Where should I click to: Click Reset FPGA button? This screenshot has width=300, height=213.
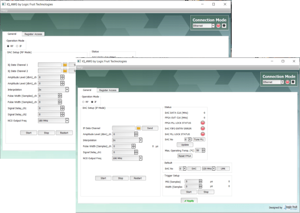click(x=185, y=156)
